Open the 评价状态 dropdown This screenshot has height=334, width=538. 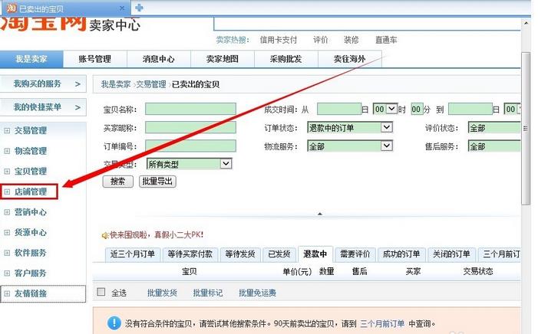(x=494, y=128)
